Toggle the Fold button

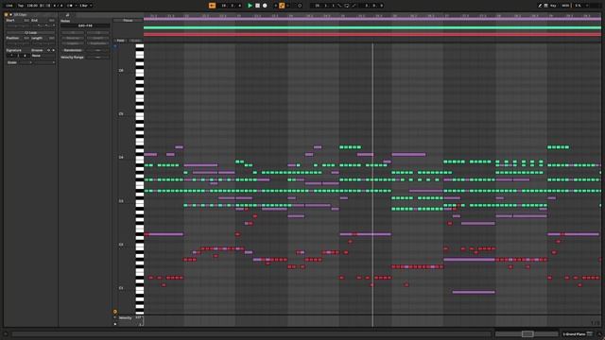[120, 41]
